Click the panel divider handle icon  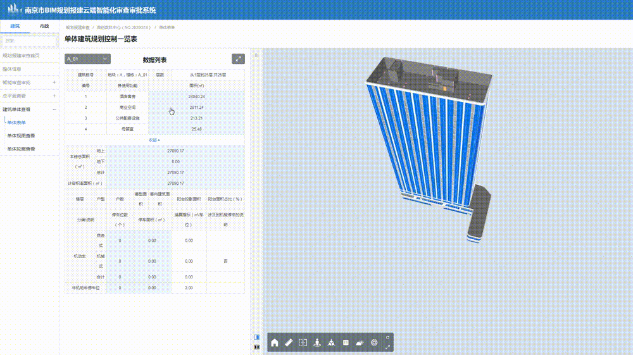(256, 55)
